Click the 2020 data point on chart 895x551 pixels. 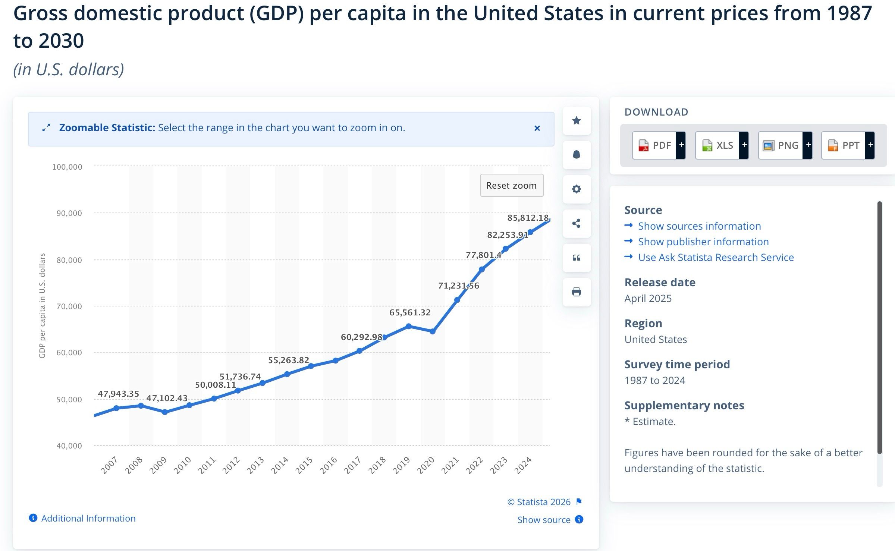[x=433, y=331]
